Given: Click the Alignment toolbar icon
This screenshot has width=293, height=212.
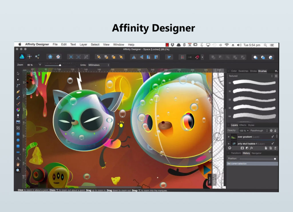Looking at the screenshot, I should point(169,57).
